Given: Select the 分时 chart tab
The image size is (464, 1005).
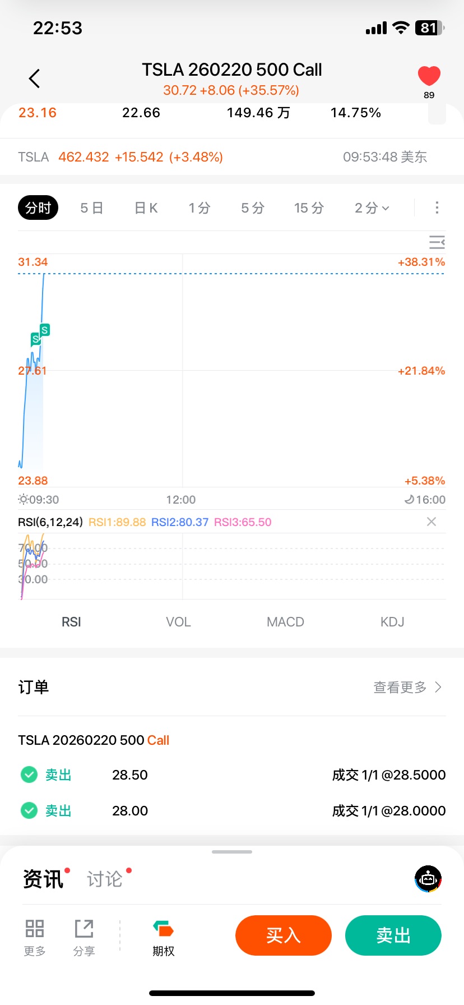Looking at the screenshot, I should tap(38, 208).
